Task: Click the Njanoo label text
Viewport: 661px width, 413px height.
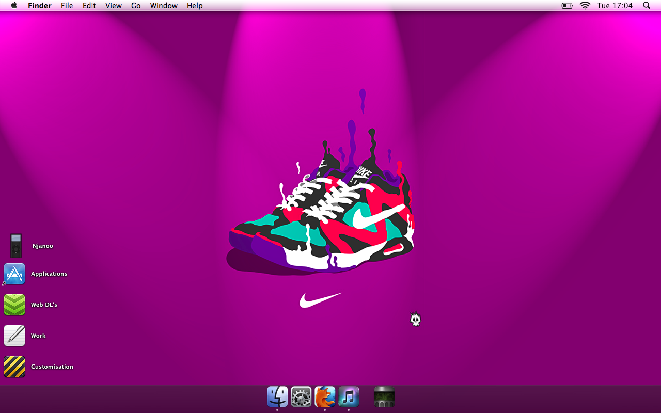Action: [x=43, y=246]
